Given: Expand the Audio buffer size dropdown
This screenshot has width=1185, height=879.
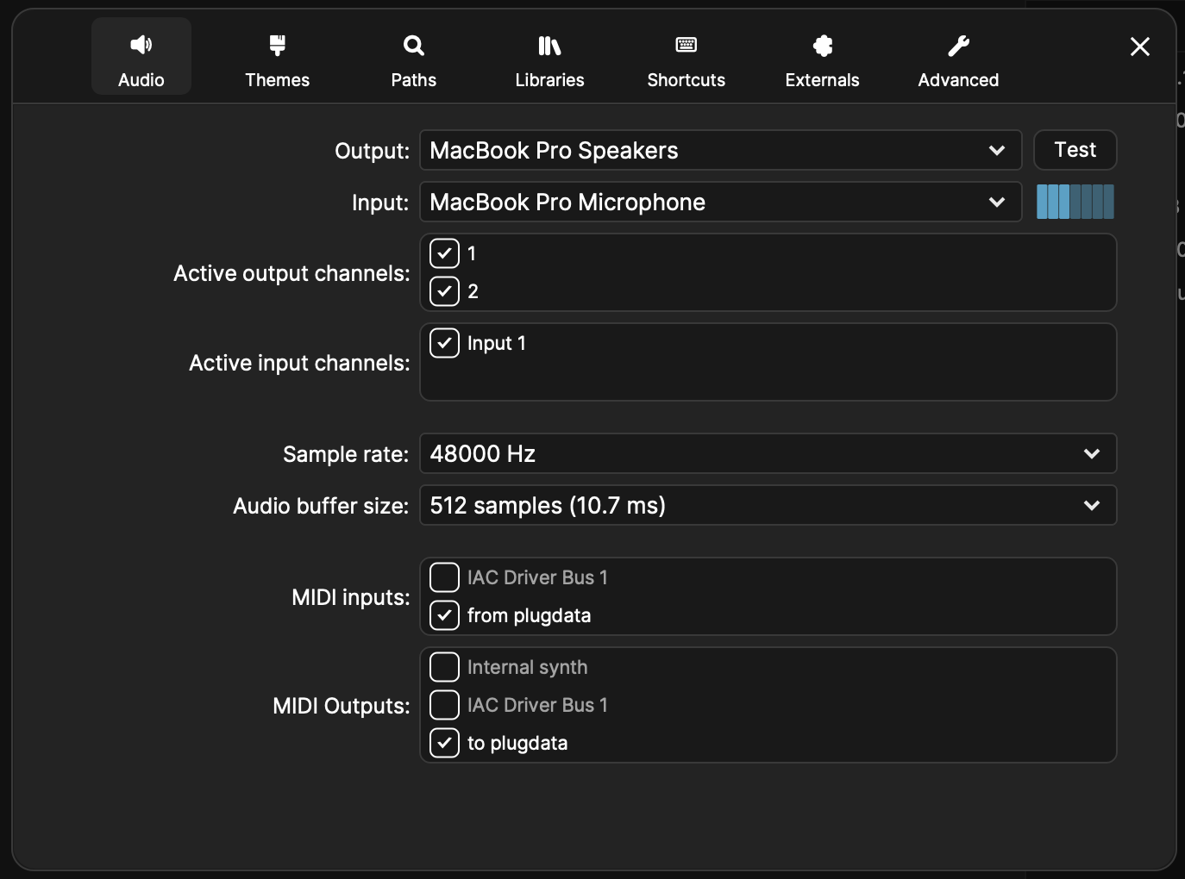Looking at the screenshot, I should click(x=768, y=505).
